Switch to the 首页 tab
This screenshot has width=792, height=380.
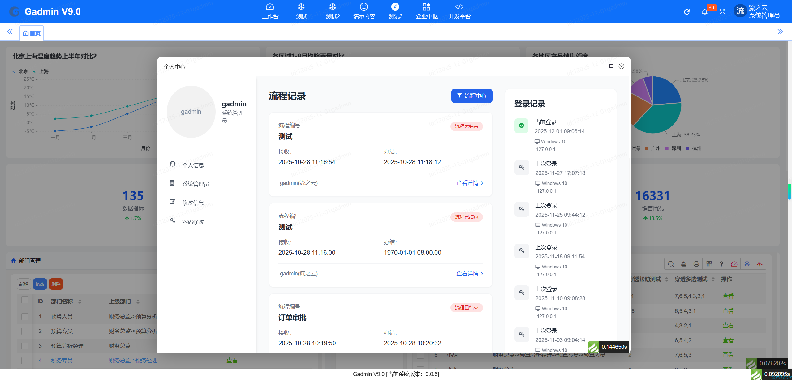(x=32, y=33)
